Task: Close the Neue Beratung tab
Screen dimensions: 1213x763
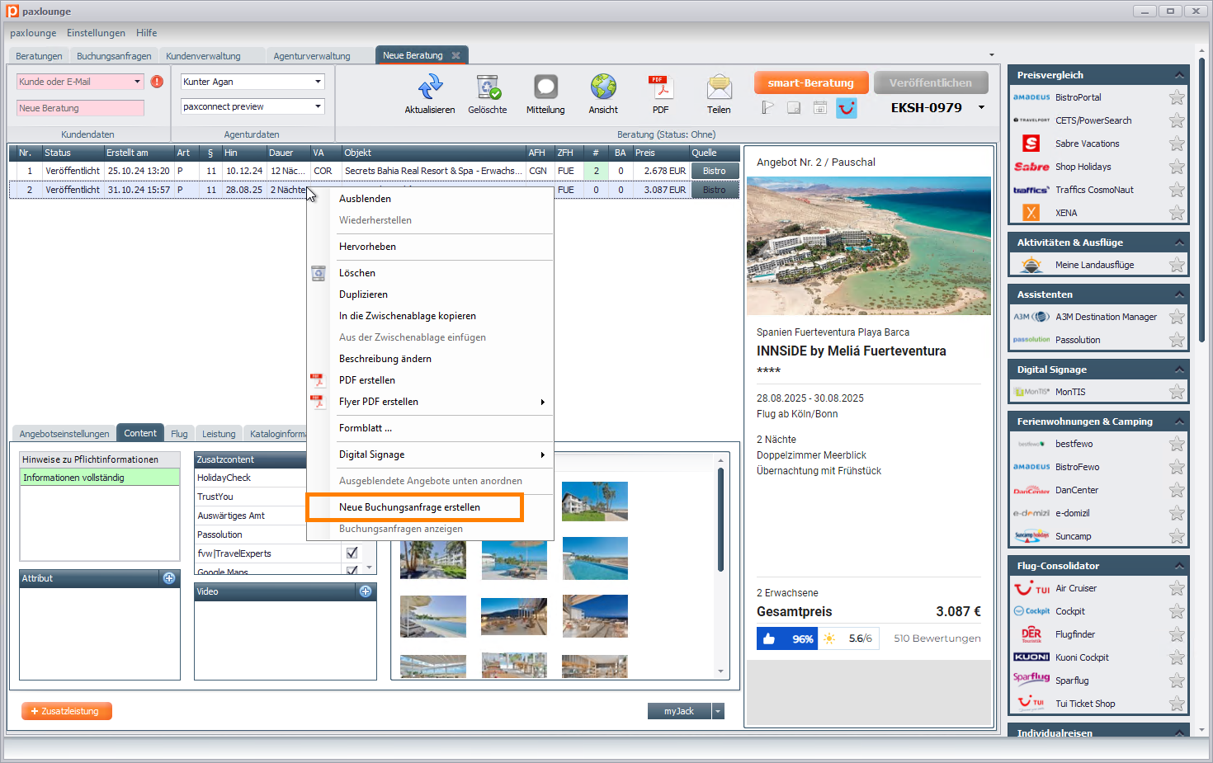Action: pos(455,55)
